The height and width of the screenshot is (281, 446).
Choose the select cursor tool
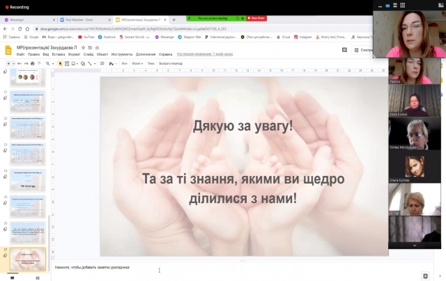pos(60,63)
